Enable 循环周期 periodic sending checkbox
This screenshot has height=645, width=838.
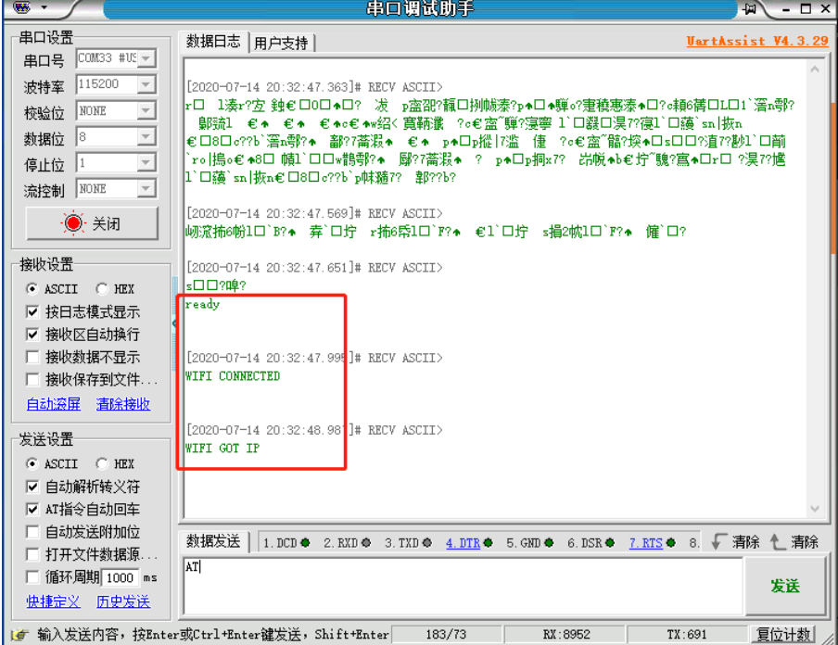[x=33, y=577]
